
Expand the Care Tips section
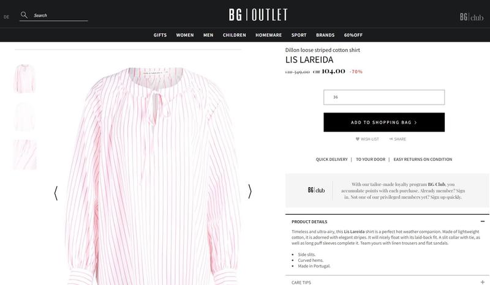(483, 282)
